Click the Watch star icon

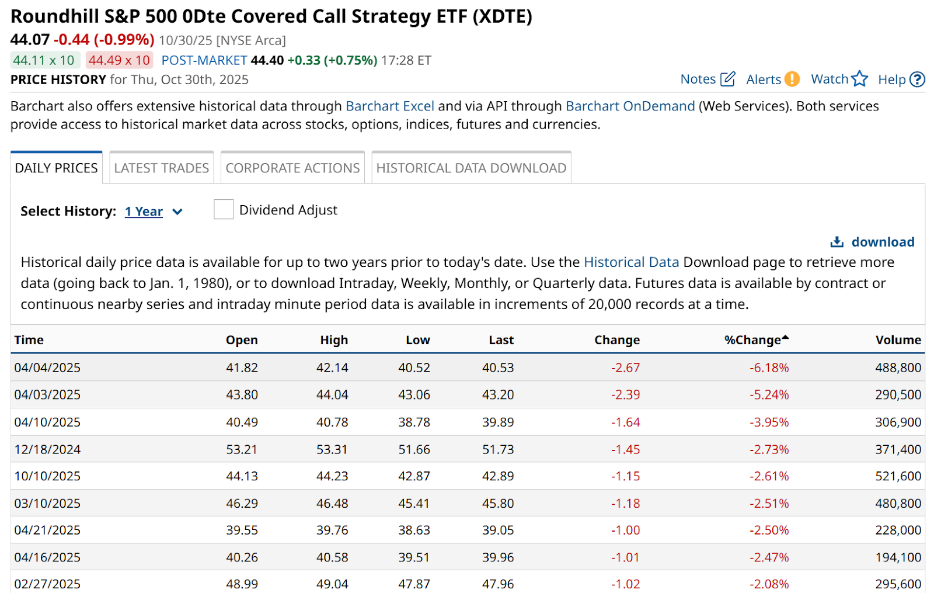[859, 79]
